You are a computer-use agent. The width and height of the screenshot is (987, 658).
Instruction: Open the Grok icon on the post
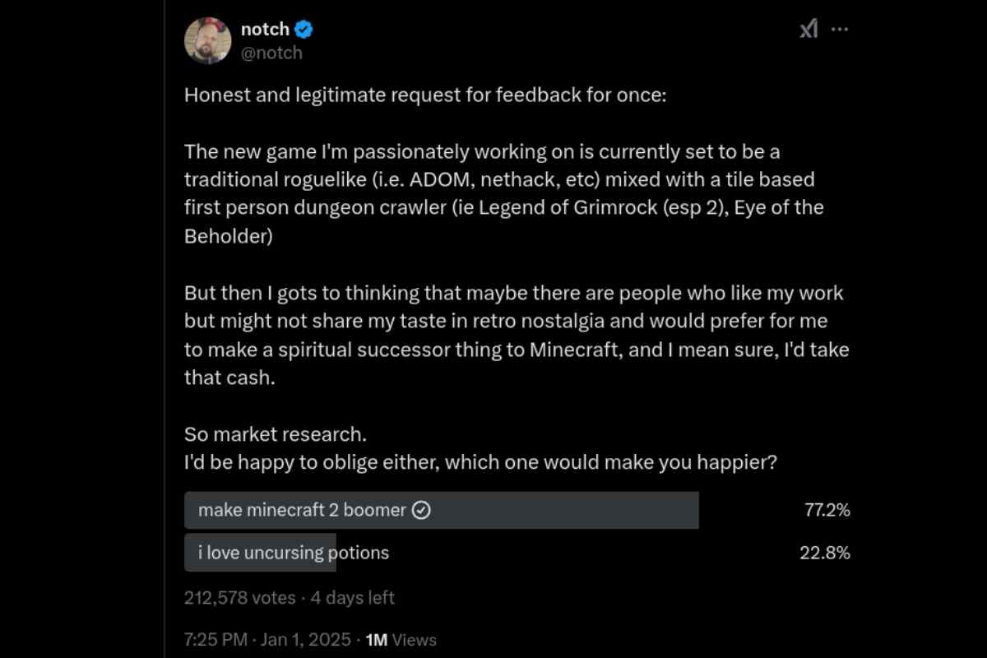point(809,30)
